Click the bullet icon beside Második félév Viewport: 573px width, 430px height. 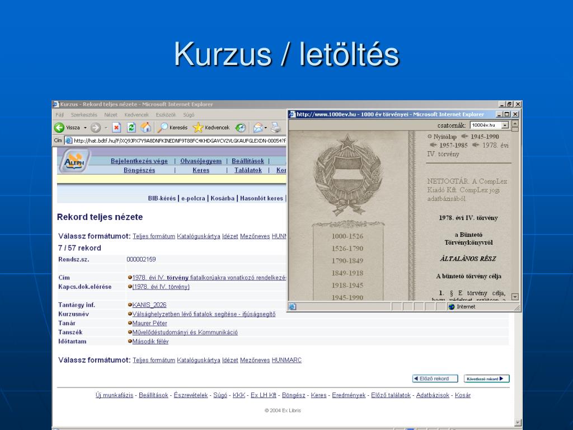tap(130, 342)
